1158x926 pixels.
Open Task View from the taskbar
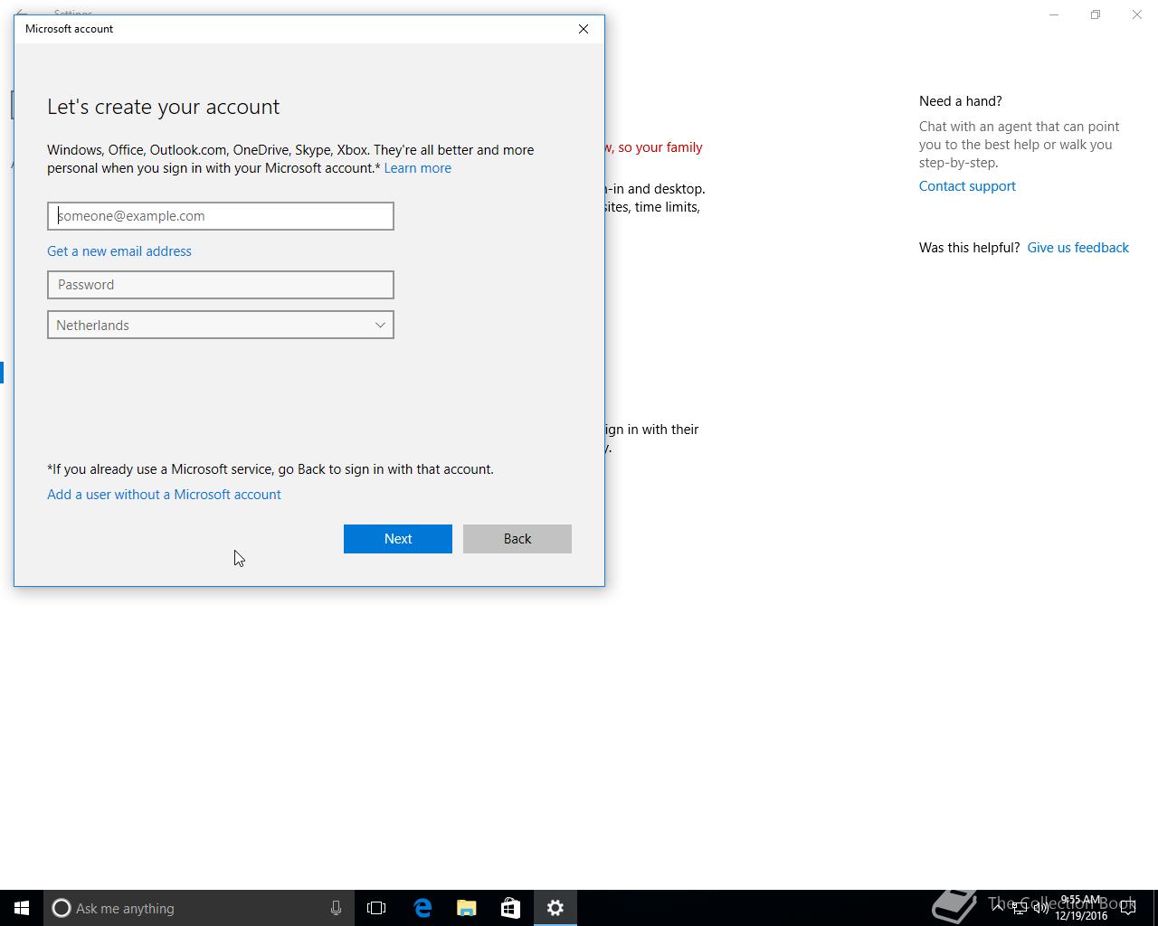coord(376,908)
